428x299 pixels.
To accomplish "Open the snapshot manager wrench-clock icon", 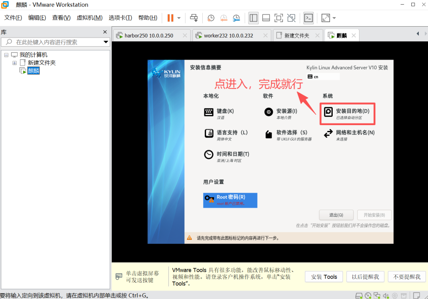I will [x=237, y=18].
